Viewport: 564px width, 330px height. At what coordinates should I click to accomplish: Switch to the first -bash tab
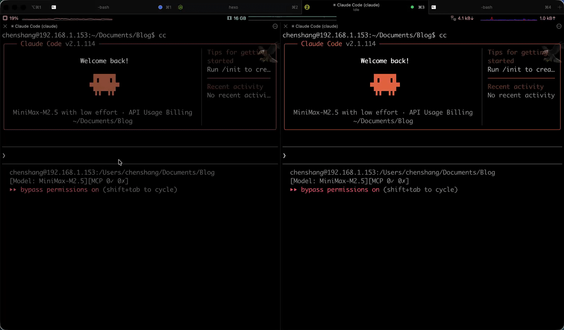click(103, 7)
